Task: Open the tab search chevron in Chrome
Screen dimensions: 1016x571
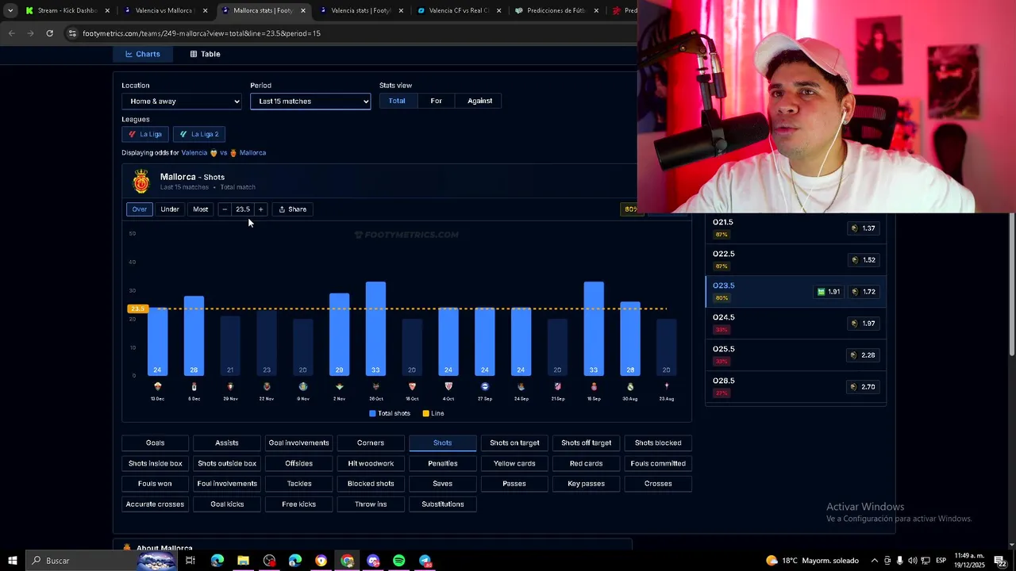Action: pos(10,10)
